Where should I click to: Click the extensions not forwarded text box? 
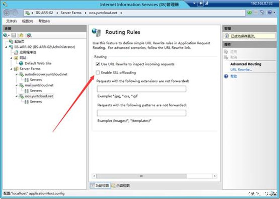tap(141, 89)
